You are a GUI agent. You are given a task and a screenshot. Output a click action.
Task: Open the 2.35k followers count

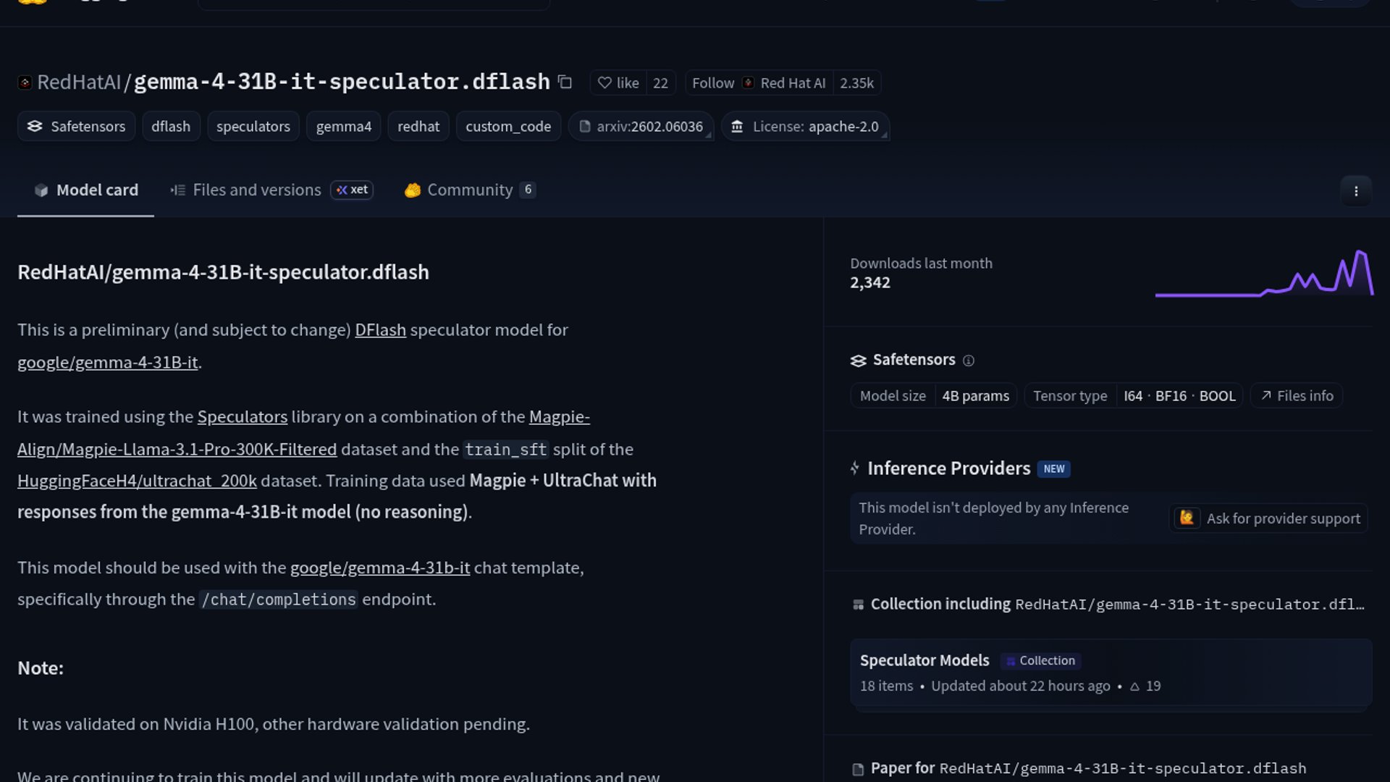click(856, 83)
